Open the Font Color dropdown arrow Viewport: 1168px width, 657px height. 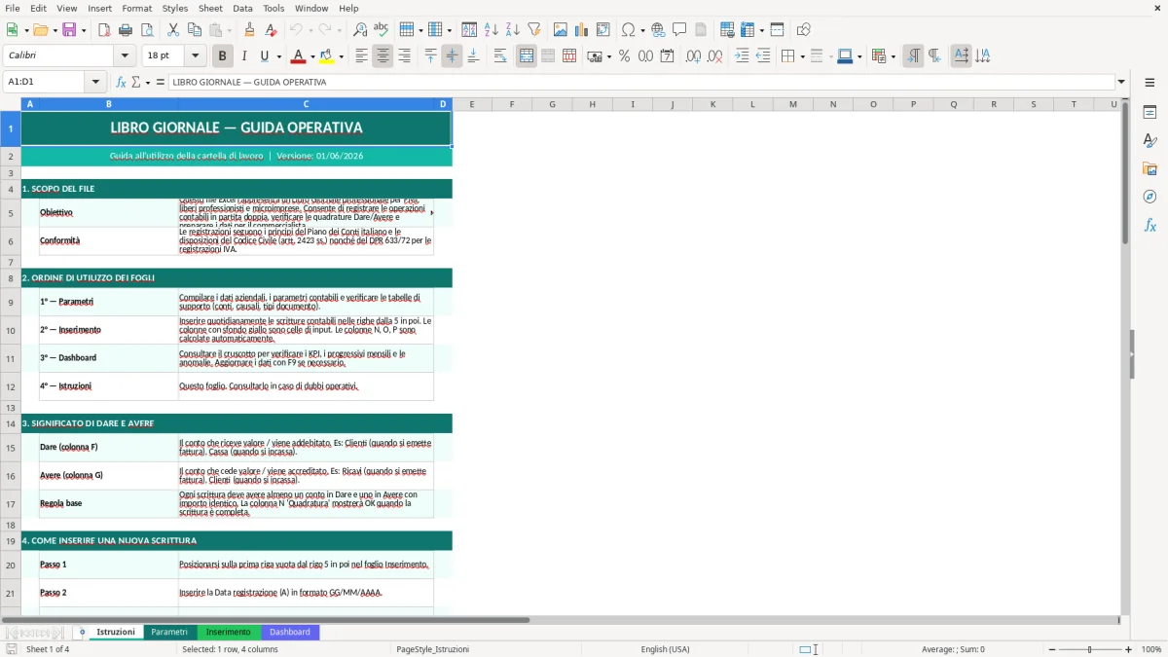coord(313,56)
